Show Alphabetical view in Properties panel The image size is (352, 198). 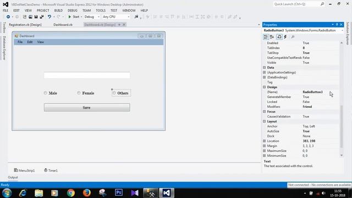272,37
